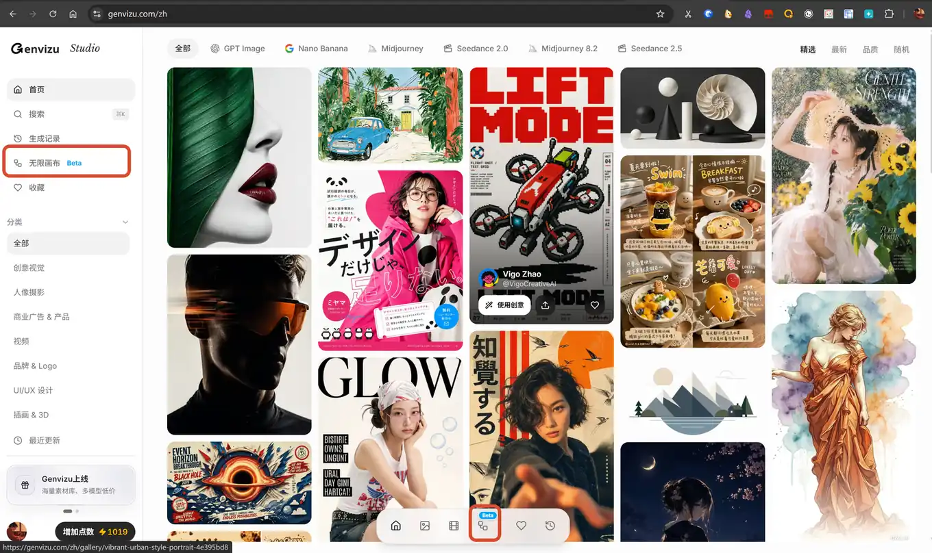Open 最近更新 in the sidebar

point(68,440)
